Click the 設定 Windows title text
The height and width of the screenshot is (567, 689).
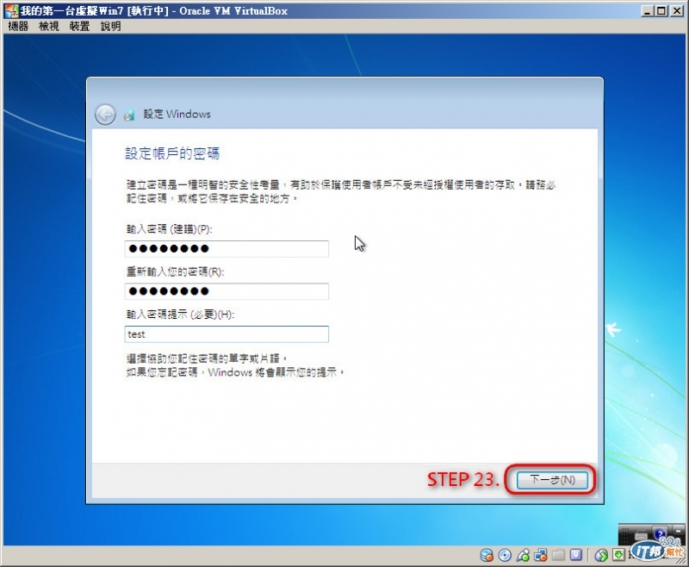coord(177,115)
